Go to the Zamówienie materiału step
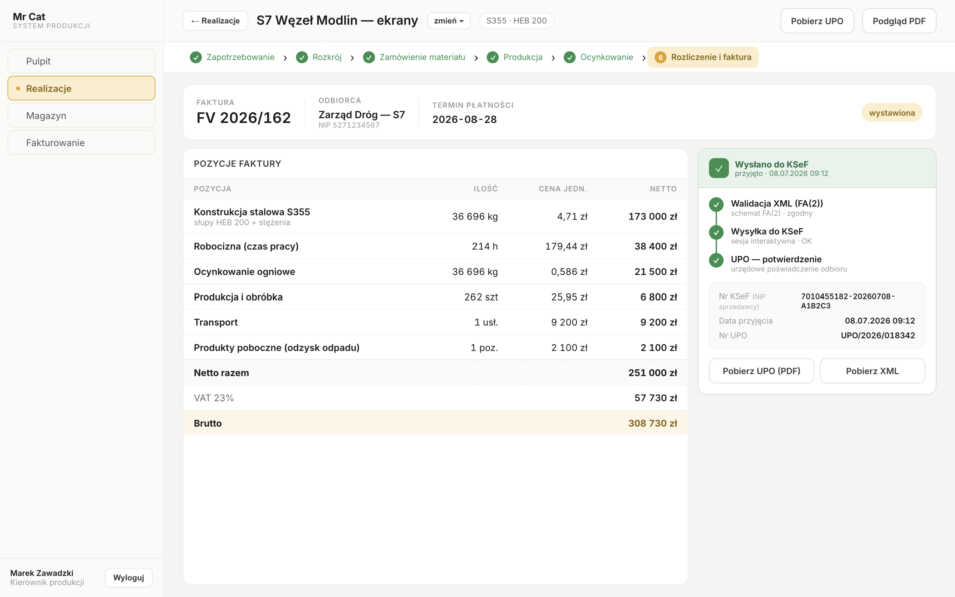 [x=414, y=58]
